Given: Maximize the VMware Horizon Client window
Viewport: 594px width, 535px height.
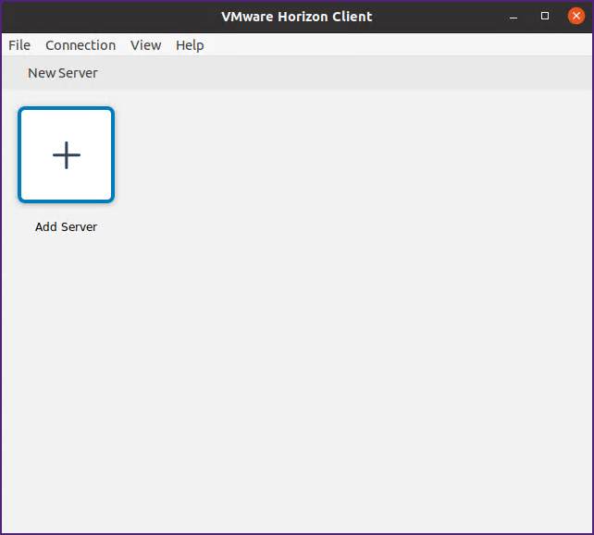Looking at the screenshot, I should coord(545,16).
